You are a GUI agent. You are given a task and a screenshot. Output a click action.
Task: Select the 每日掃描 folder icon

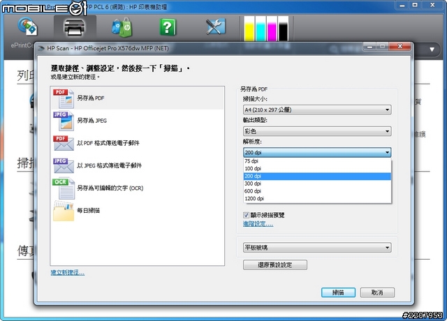(x=64, y=211)
